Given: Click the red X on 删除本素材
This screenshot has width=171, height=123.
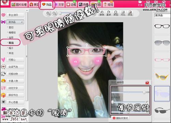Looking at the screenshot, I should point(114,118).
